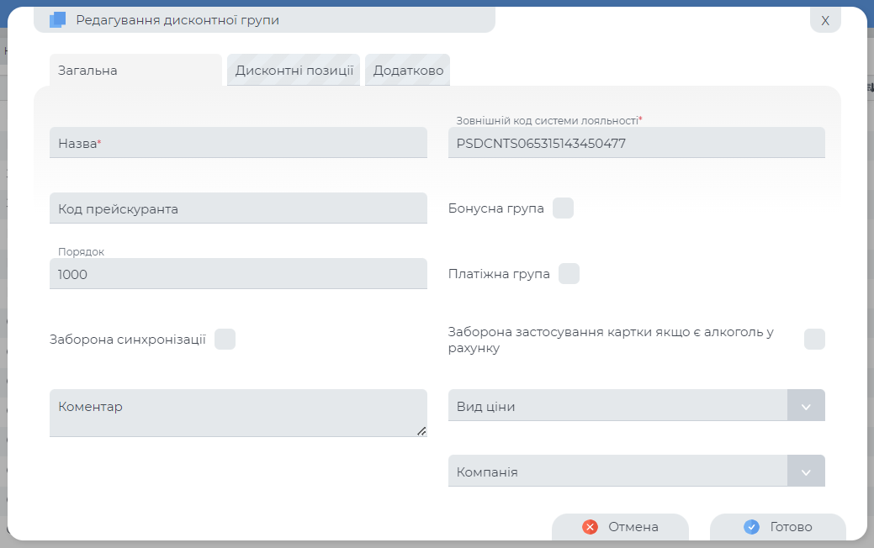This screenshot has height=548, width=874.
Task: Click the red cancel circle icon
Action: (x=590, y=527)
